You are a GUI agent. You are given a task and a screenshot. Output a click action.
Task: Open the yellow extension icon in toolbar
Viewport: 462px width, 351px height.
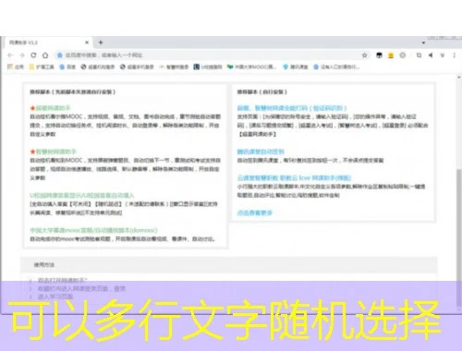[x=391, y=55]
